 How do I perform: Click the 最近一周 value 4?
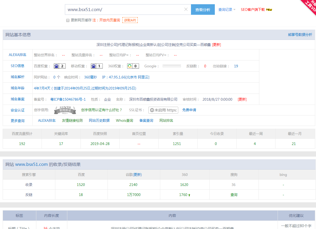point(255,144)
